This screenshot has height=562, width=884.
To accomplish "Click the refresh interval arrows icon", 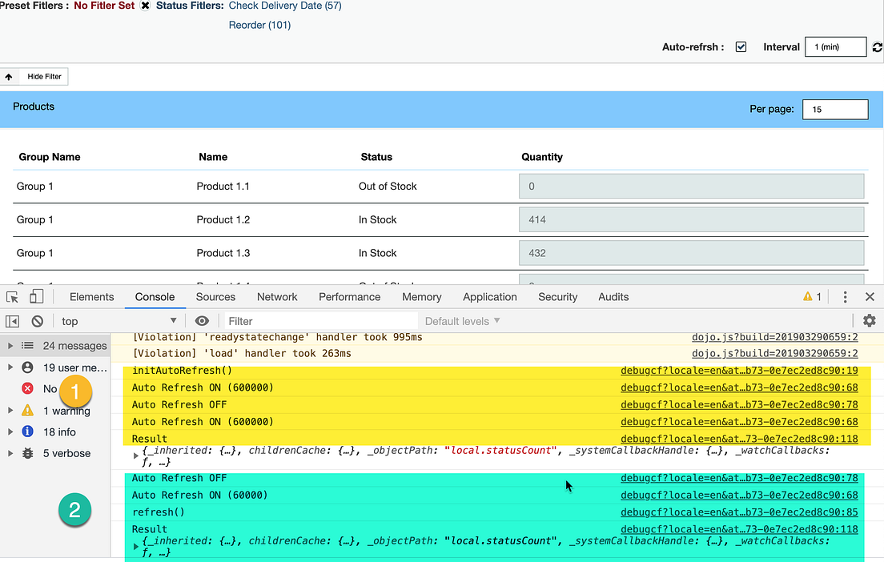I will (877, 46).
